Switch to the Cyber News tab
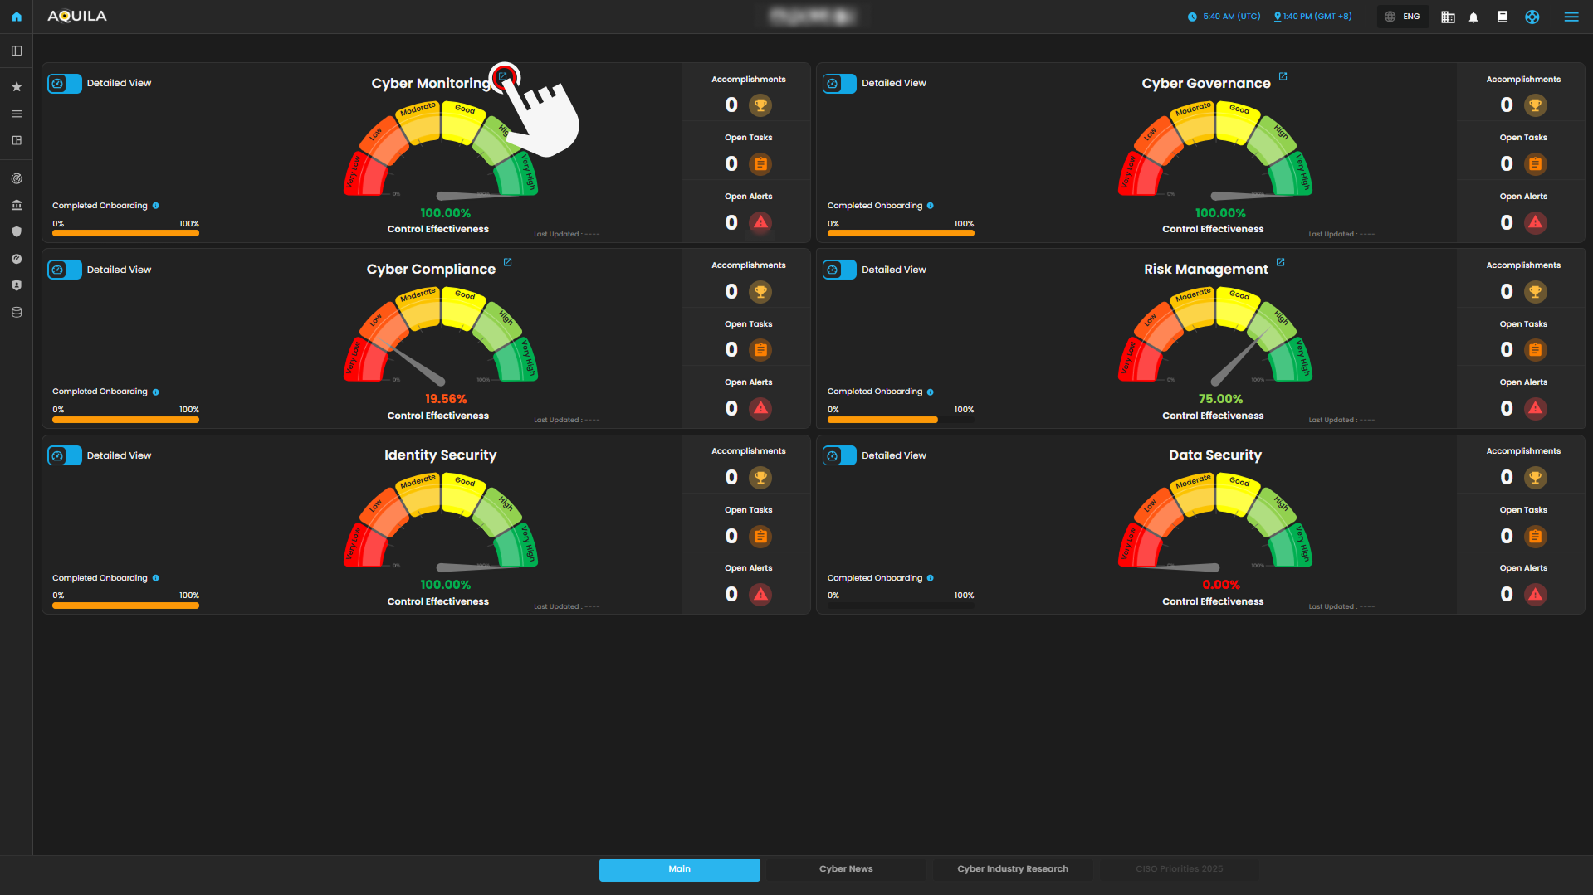Screen dimensions: 1593x895 pos(845,869)
